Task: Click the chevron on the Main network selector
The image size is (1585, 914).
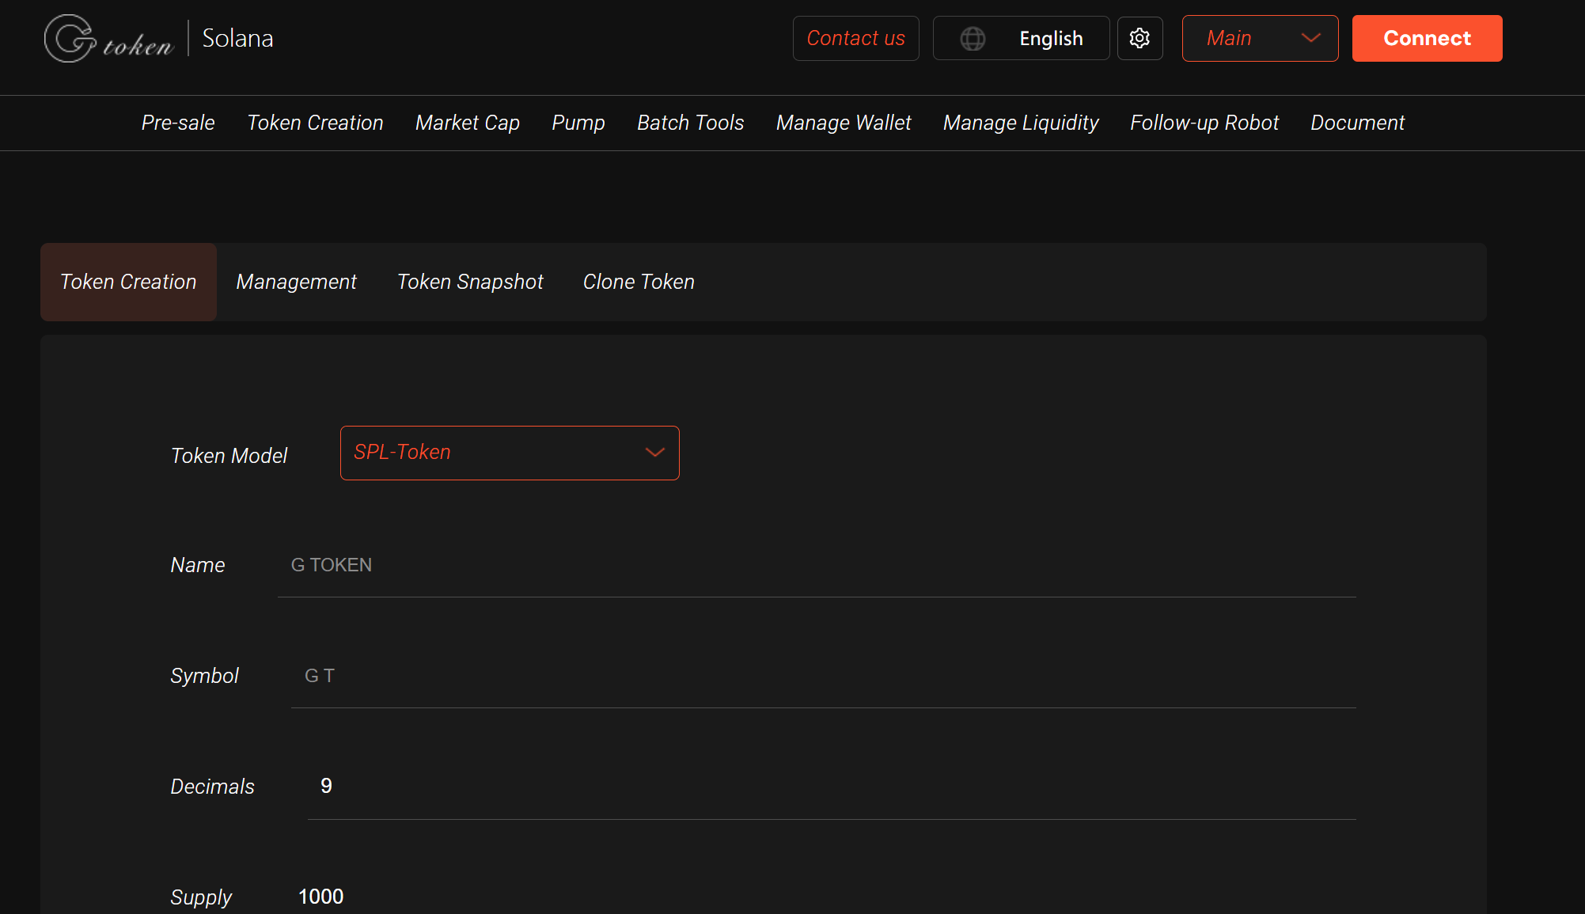Action: pyautogui.click(x=1310, y=38)
